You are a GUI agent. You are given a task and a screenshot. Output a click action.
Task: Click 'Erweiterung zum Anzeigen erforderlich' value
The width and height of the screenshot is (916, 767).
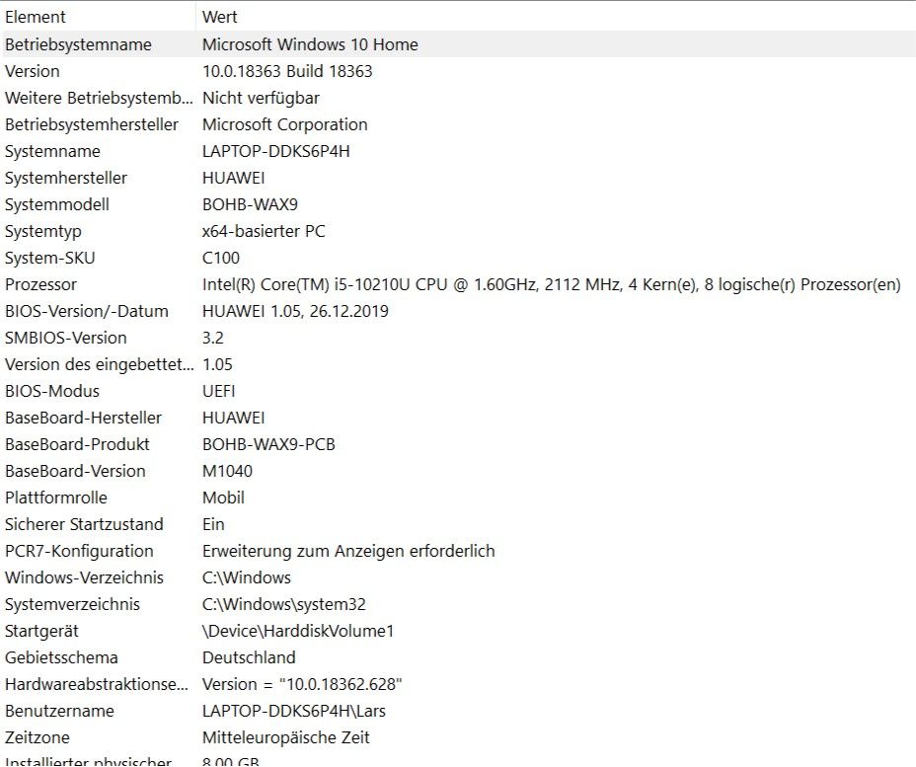pyautogui.click(x=348, y=552)
